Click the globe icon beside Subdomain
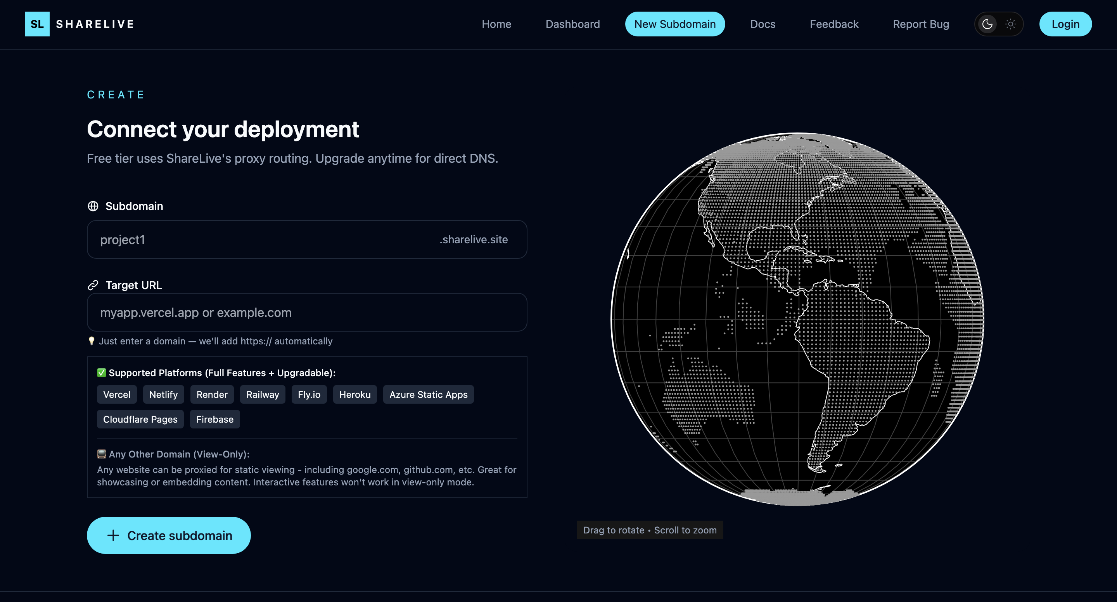The image size is (1117, 602). pos(93,206)
